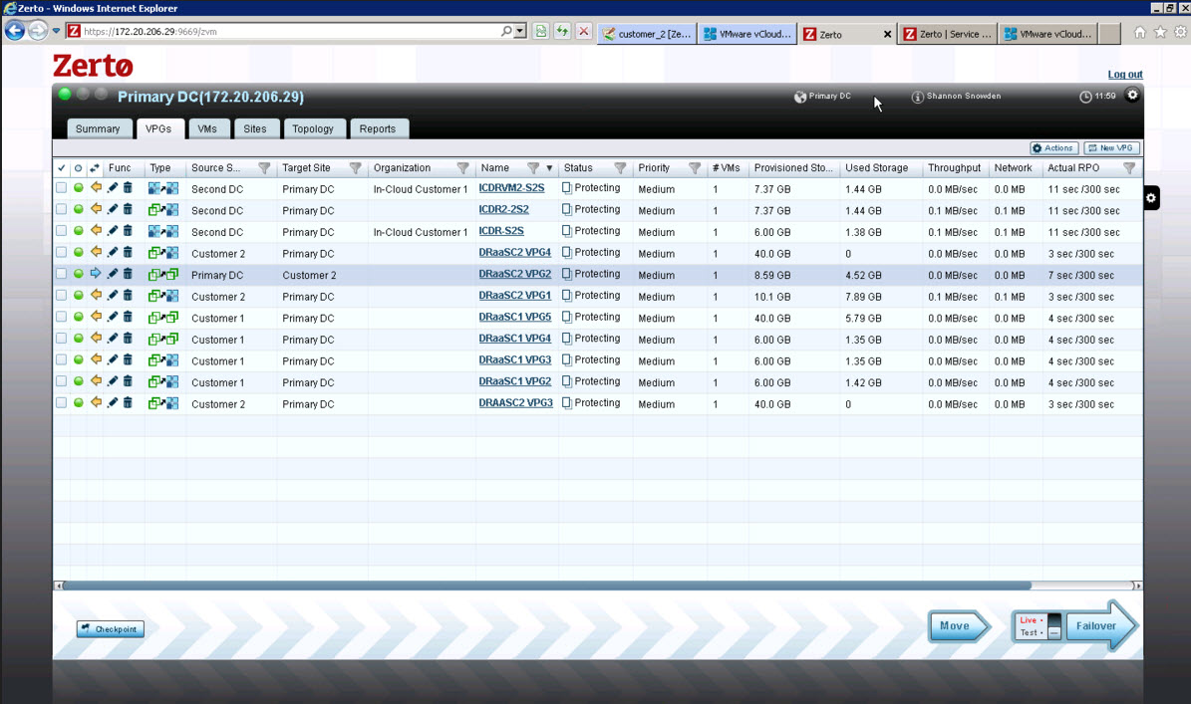Click the browser refresh icon
This screenshot has width=1191, height=704.
point(562,31)
